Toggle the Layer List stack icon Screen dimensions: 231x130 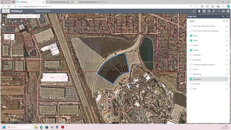pyautogui.click(x=199, y=11)
